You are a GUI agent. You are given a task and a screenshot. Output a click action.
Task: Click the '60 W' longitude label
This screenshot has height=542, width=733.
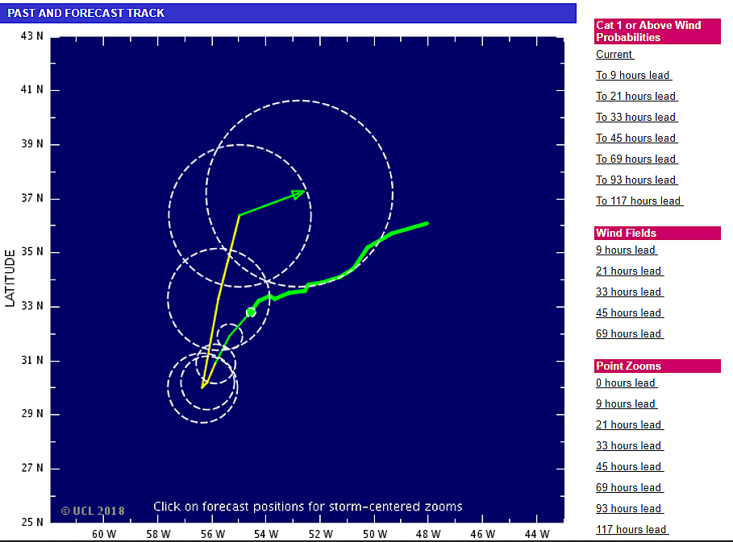(x=104, y=534)
